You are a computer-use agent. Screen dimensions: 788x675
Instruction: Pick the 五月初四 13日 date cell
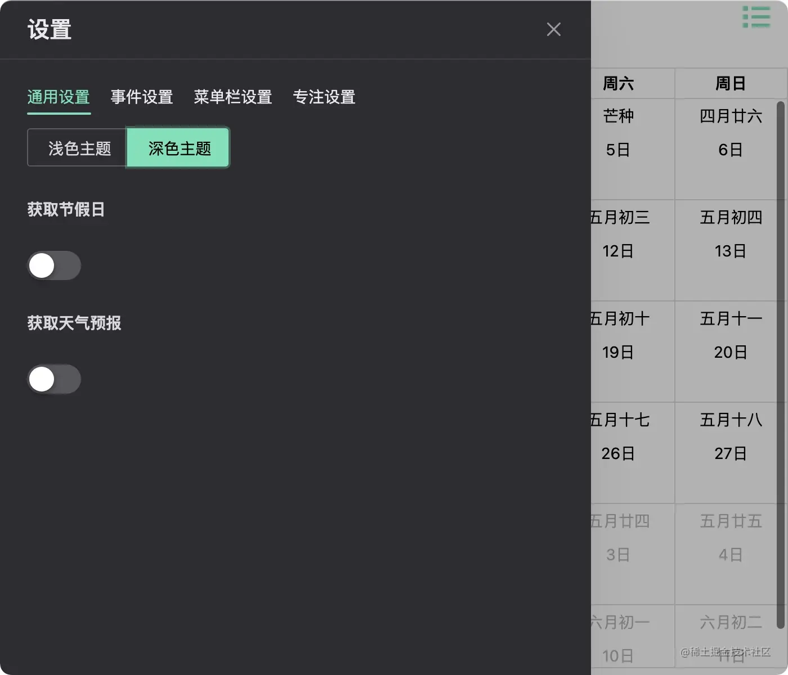(731, 250)
